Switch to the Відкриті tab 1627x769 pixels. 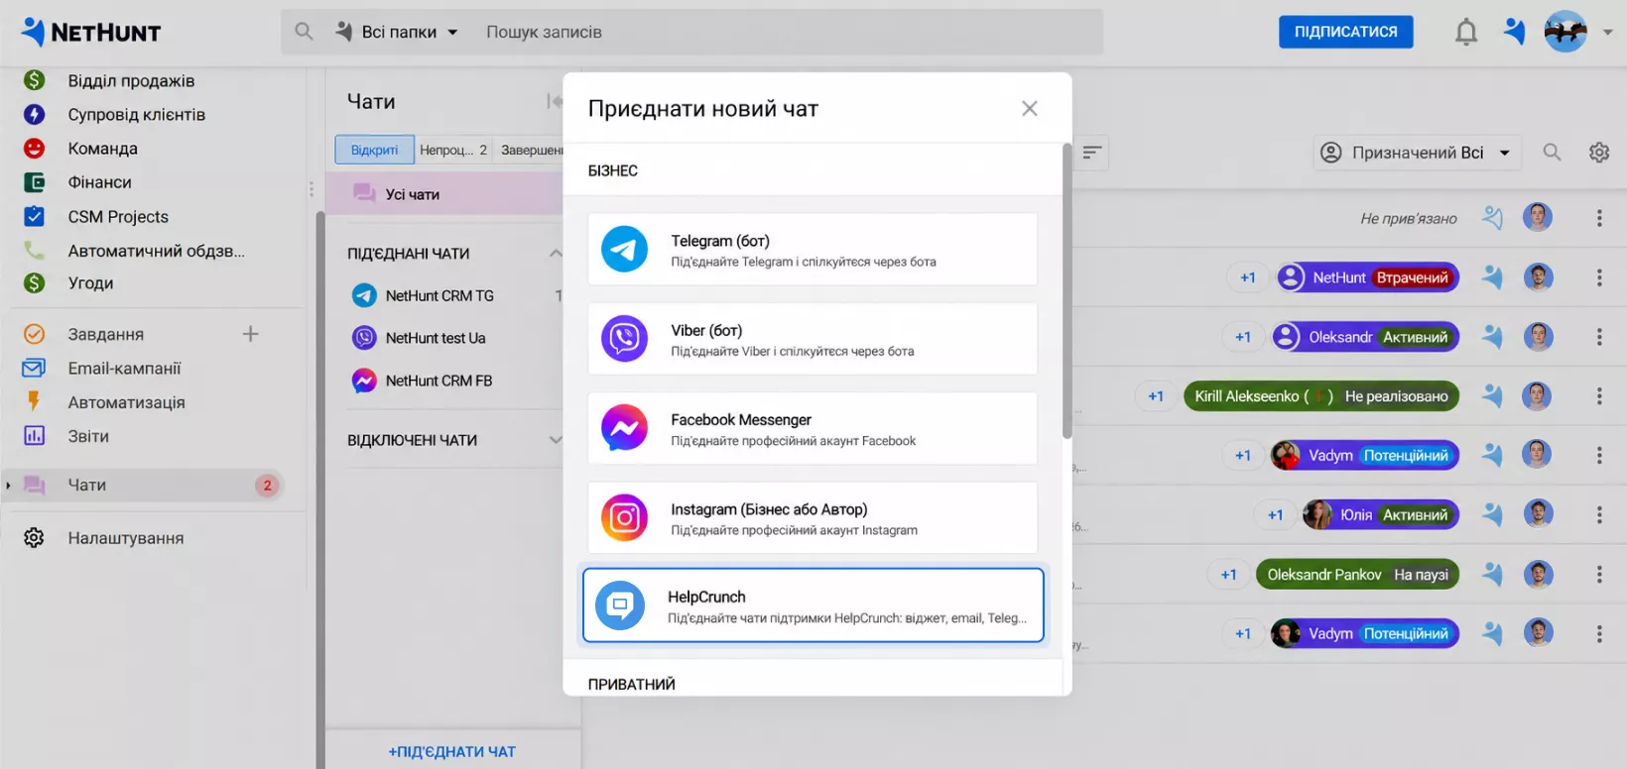(374, 150)
